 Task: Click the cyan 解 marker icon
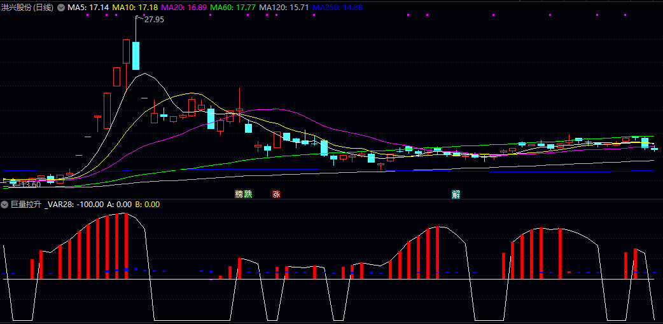[x=456, y=194]
